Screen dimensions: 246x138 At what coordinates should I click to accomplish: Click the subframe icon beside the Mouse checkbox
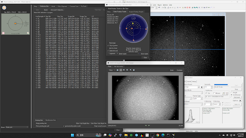pyautogui.click(x=224, y=93)
